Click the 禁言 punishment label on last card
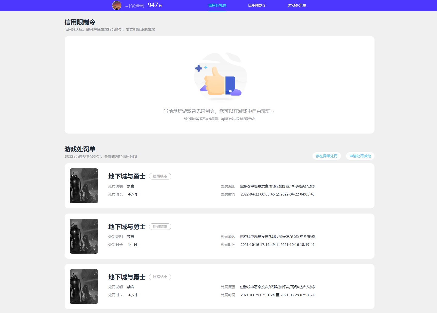 pos(131,287)
